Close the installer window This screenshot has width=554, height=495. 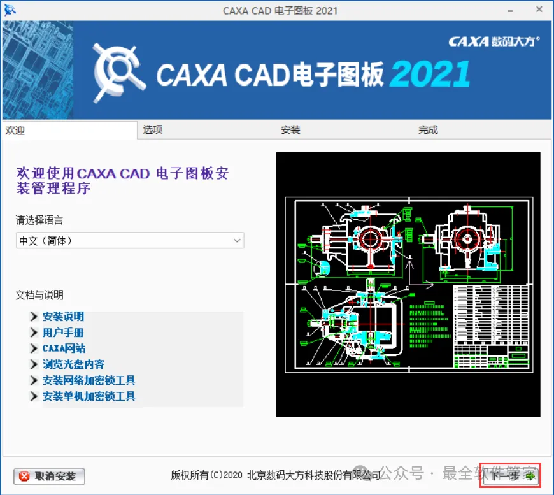pos(539,10)
